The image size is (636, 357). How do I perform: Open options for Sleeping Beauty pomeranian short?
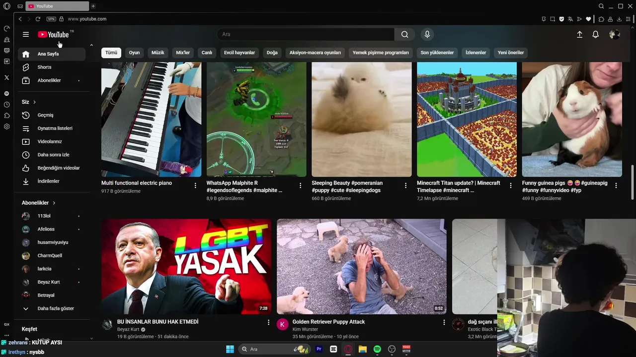405,185
